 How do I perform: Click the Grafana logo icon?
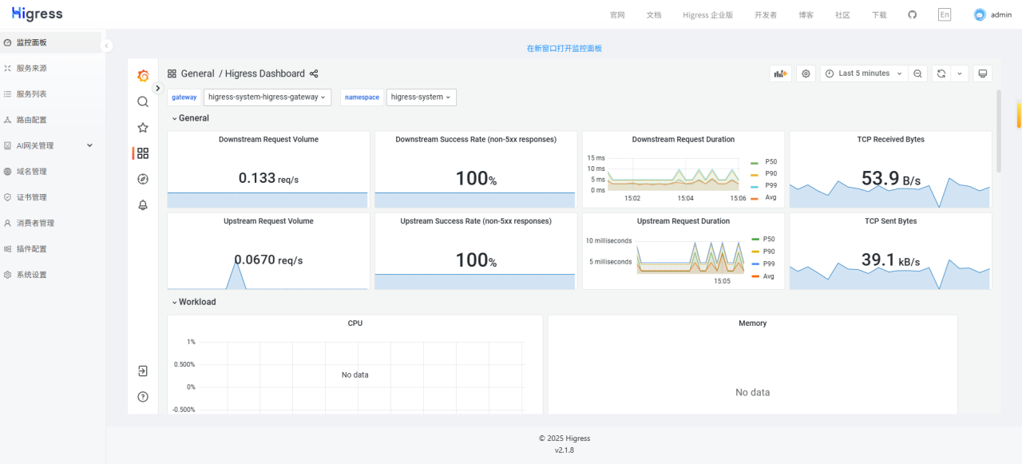click(x=143, y=76)
